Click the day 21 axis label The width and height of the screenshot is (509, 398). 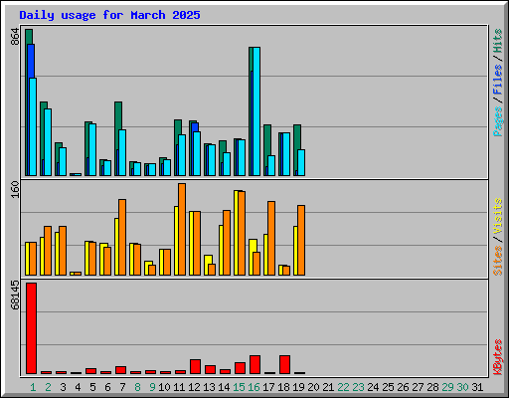point(328,387)
